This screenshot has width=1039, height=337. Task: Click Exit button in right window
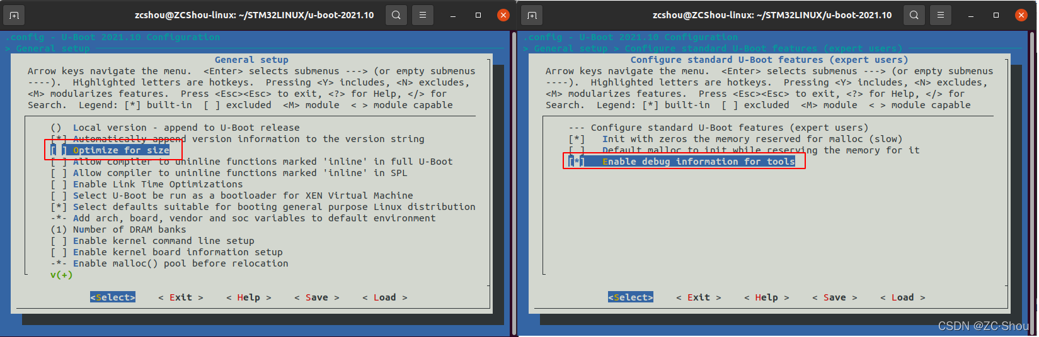699,297
